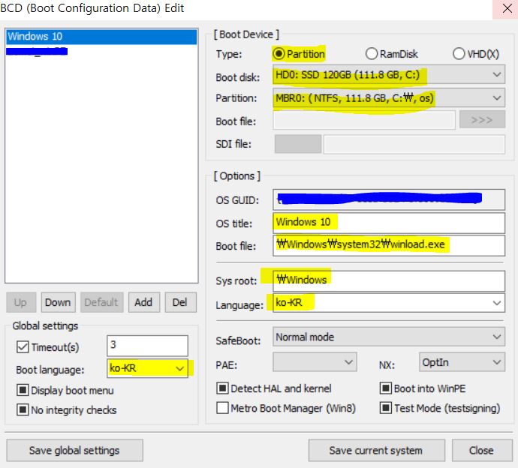
Task: Close the BCD Edit window
Action: (507, 9)
